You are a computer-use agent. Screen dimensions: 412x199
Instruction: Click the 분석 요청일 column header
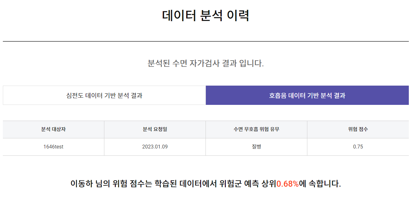click(154, 130)
